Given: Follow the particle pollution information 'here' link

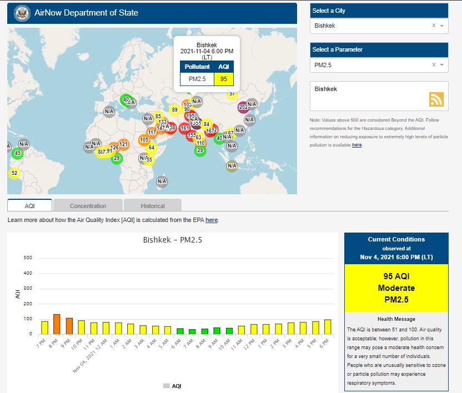Looking at the screenshot, I should tap(356, 145).
